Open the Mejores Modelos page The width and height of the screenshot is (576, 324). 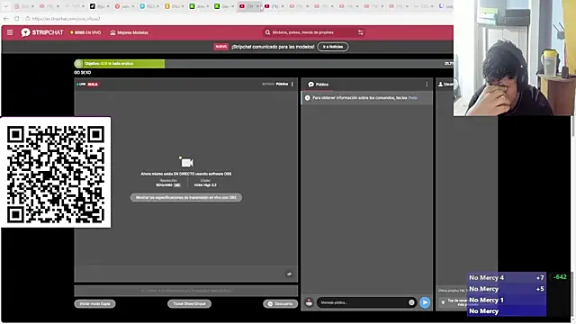(130, 32)
